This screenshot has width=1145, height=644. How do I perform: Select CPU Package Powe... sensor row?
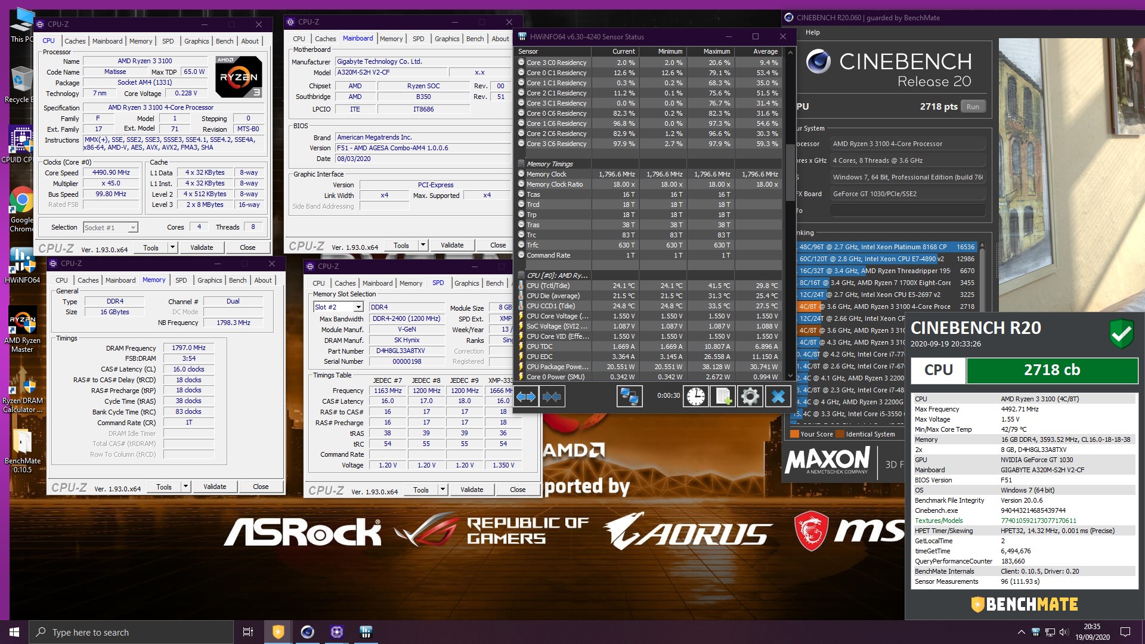[x=649, y=367]
